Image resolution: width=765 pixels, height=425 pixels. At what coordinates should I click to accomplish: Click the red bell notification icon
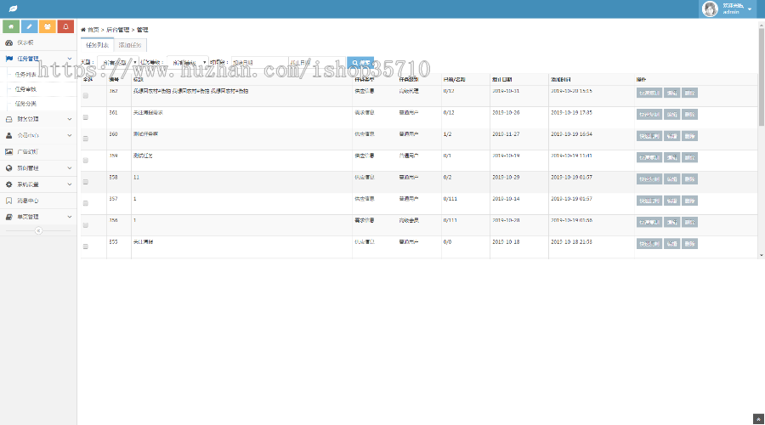(66, 27)
